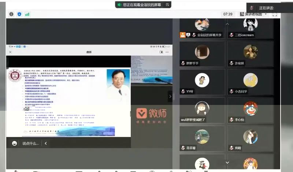Click the muted mic next to YY呀
This screenshot has width=293, height=172.
tap(183, 91)
